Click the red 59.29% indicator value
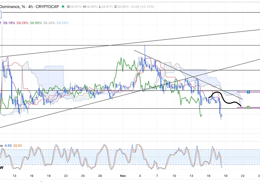The image size is (260, 182). (x=22, y=23)
